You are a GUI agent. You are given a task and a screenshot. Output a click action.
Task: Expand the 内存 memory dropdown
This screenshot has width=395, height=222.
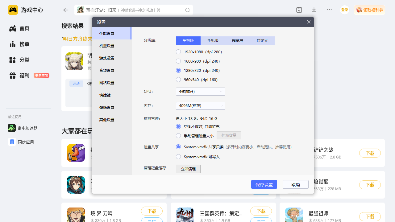pyautogui.click(x=200, y=106)
